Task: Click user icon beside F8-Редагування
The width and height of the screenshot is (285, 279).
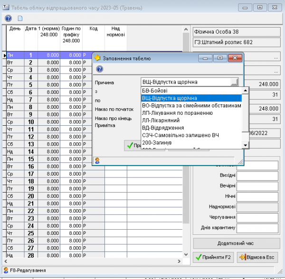Action: pyautogui.click(x=6, y=270)
